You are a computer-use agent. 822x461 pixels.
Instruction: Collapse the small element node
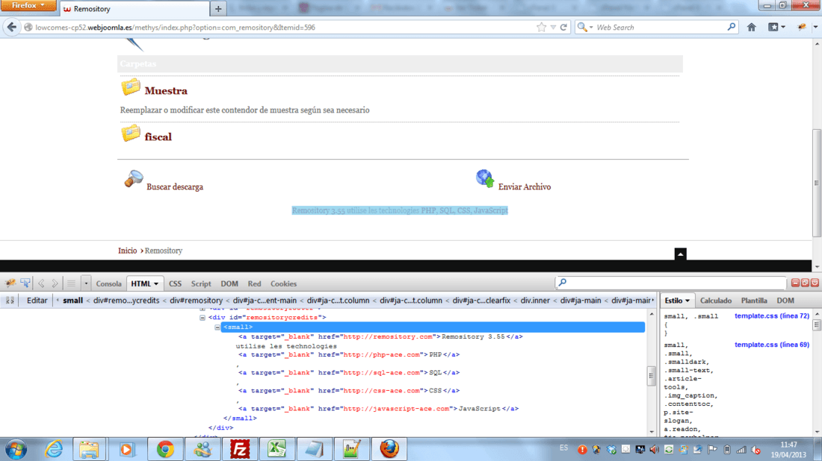(217, 327)
